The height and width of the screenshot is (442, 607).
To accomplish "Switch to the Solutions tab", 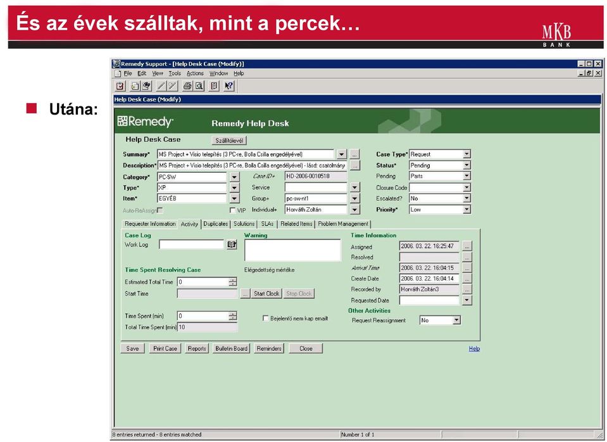I will pyautogui.click(x=244, y=224).
